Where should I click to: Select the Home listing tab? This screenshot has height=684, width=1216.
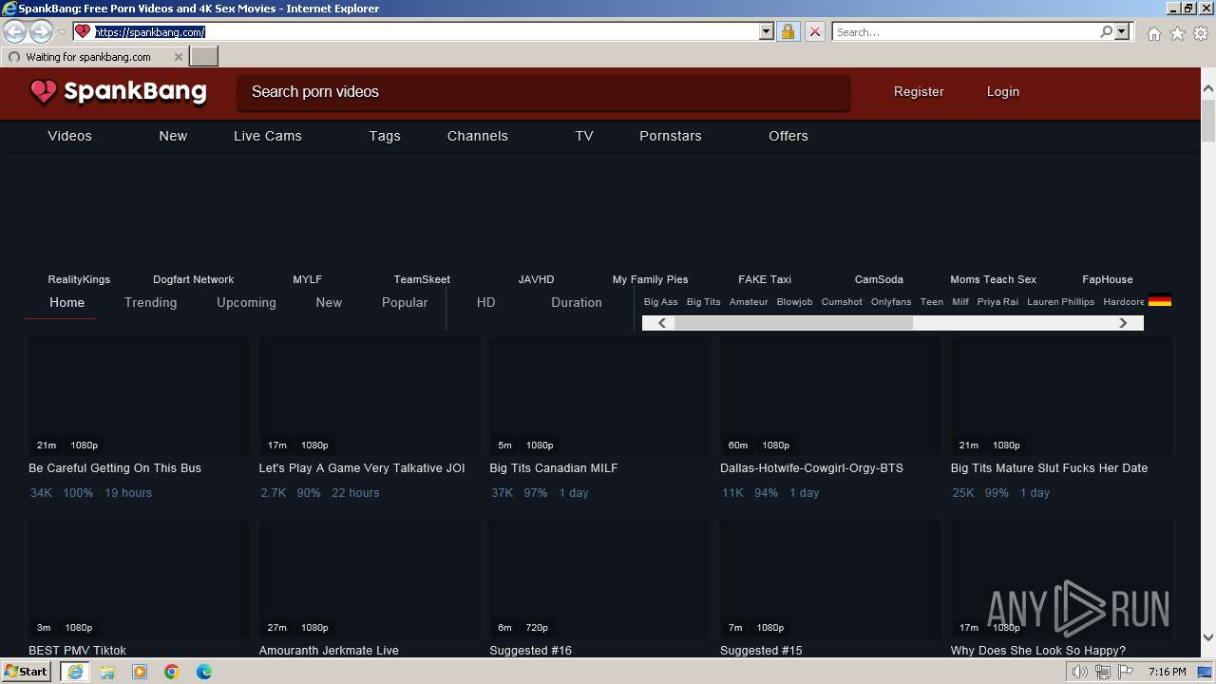[x=67, y=302]
